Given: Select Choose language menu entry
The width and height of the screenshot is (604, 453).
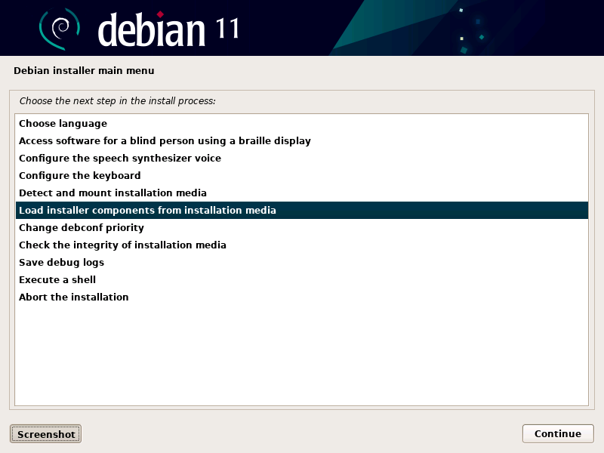Looking at the screenshot, I should (x=301, y=124).
